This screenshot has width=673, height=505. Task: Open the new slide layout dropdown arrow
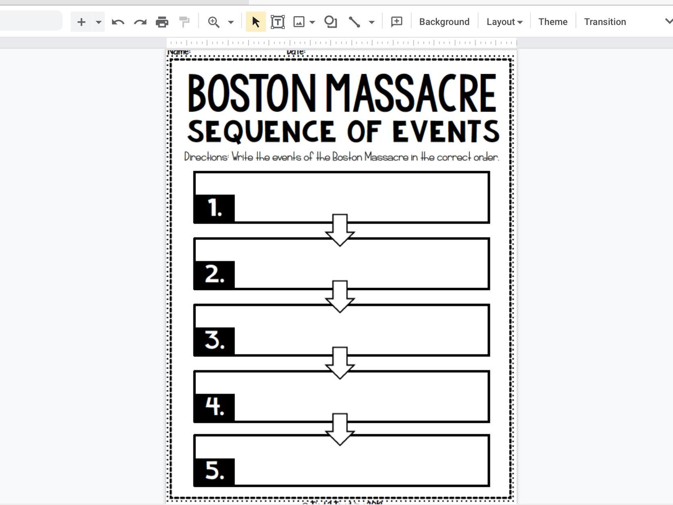[98, 22]
